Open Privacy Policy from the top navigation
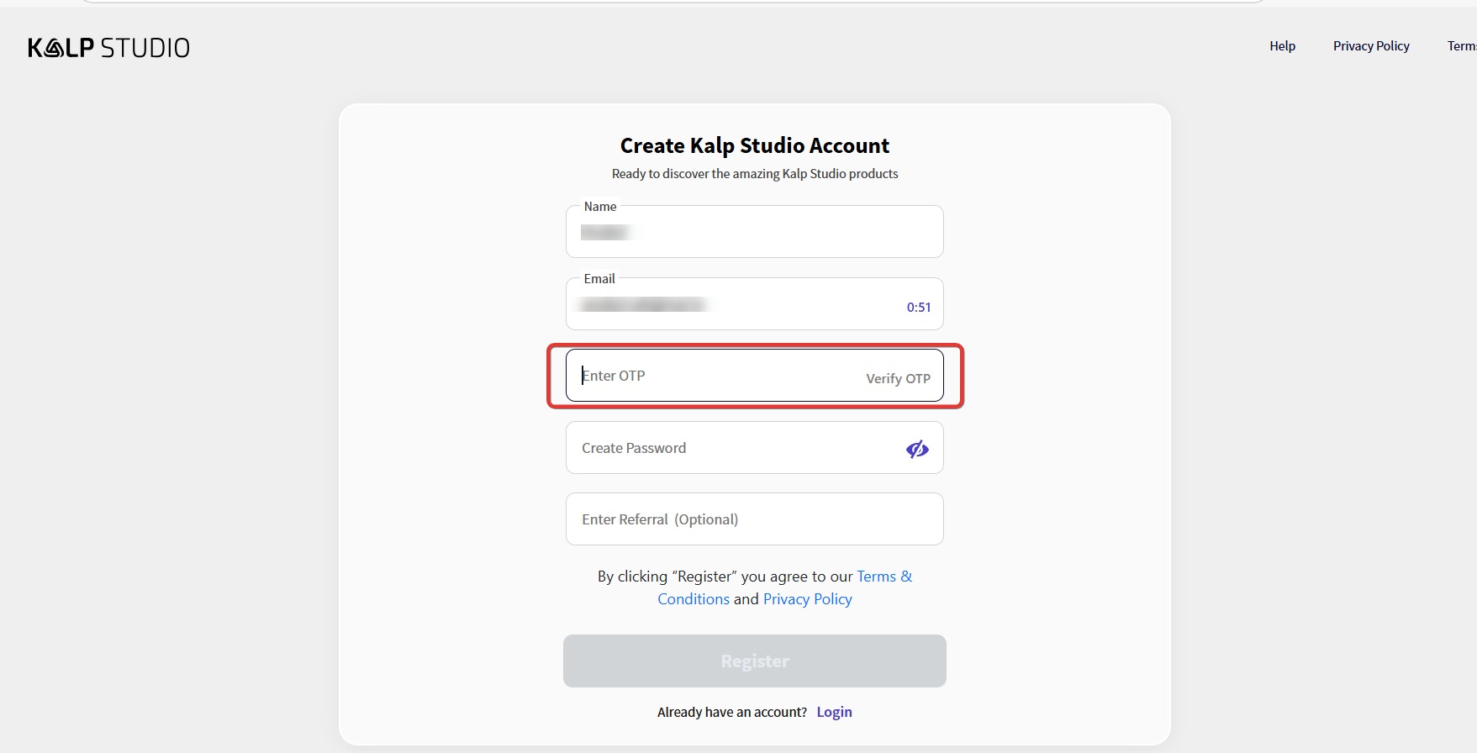This screenshot has width=1477, height=753. 1370,46
